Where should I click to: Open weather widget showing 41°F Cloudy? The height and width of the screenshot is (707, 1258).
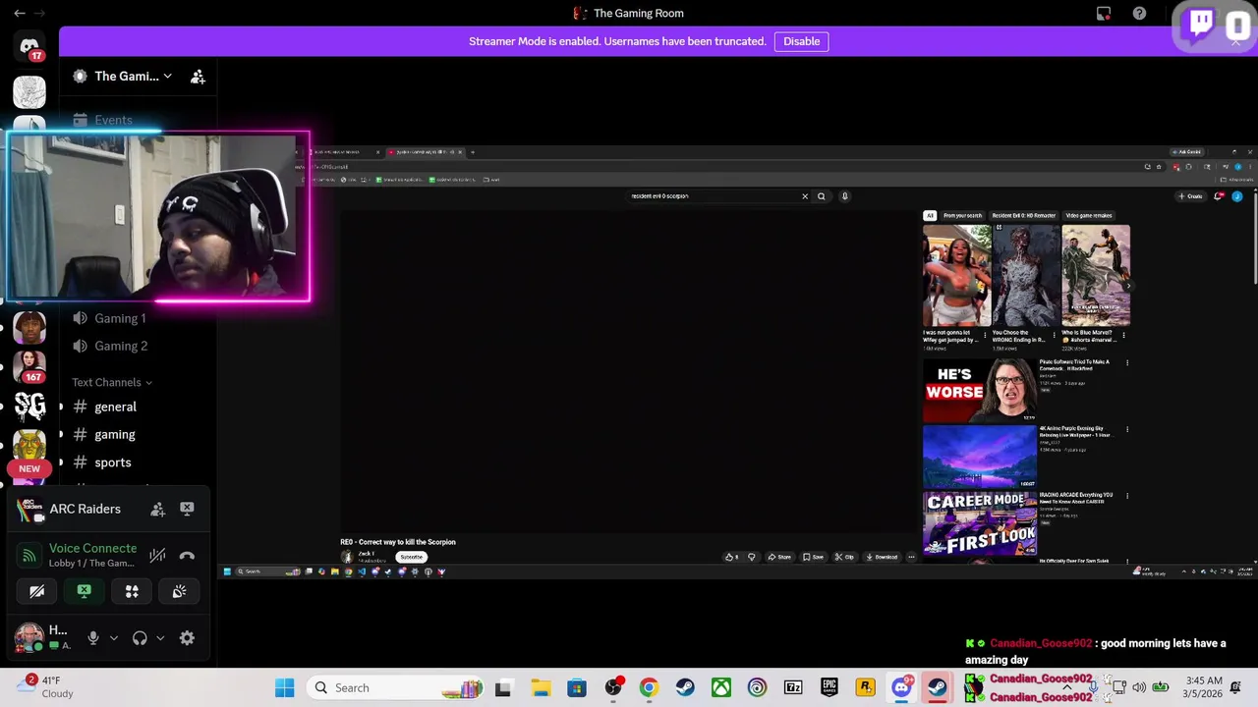coord(45,687)
